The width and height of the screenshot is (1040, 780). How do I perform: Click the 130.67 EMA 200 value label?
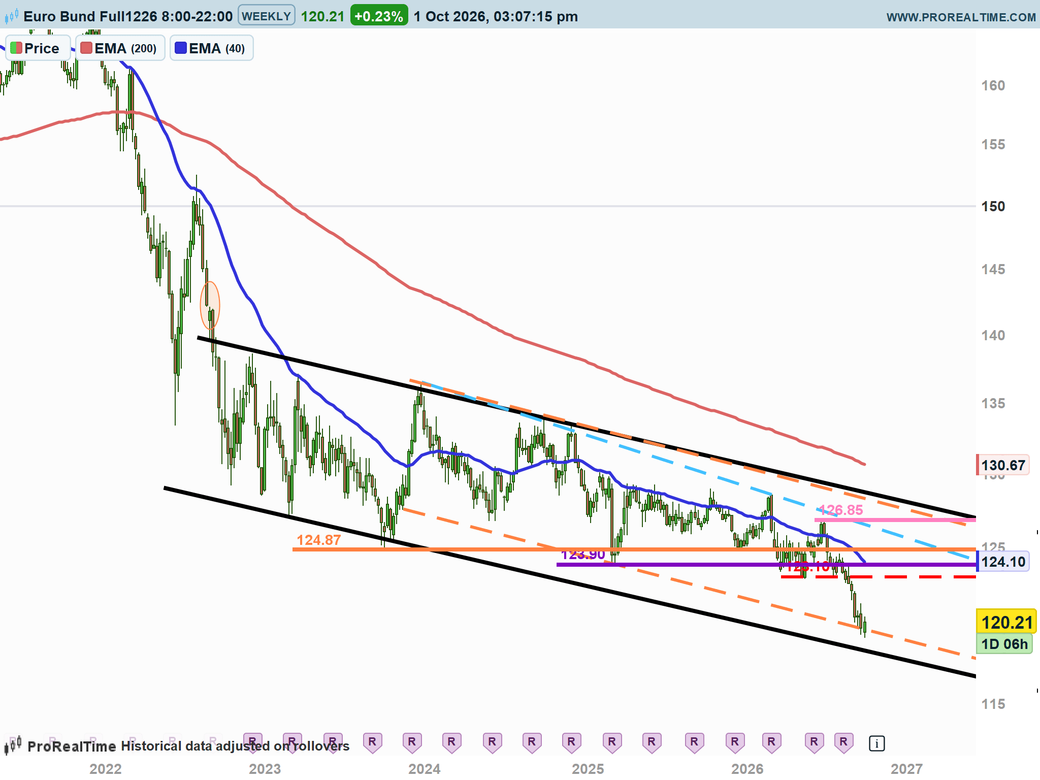[x=1003, y=465]
